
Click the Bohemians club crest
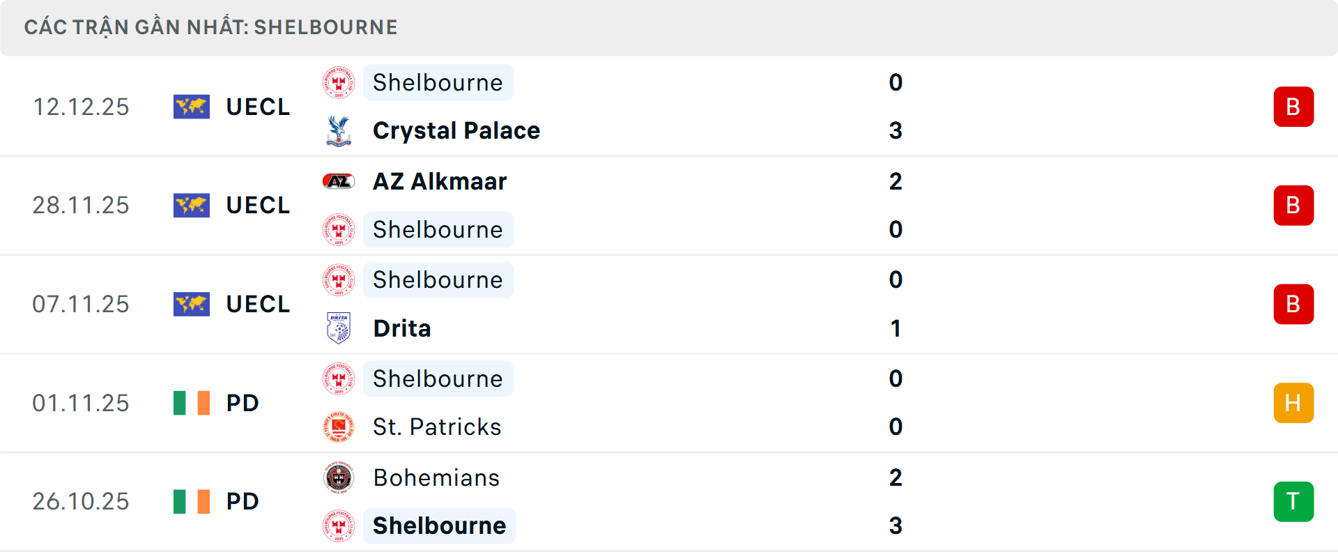coord(339,478)
